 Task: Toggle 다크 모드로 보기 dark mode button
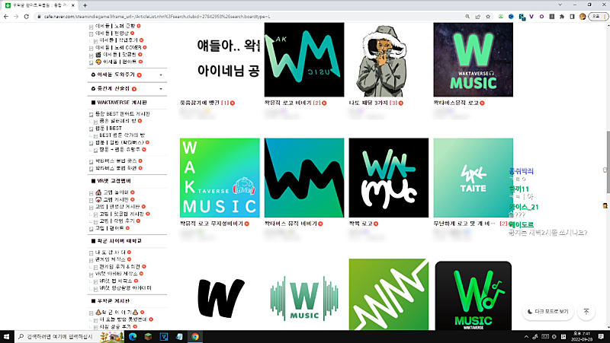point(547,312)
